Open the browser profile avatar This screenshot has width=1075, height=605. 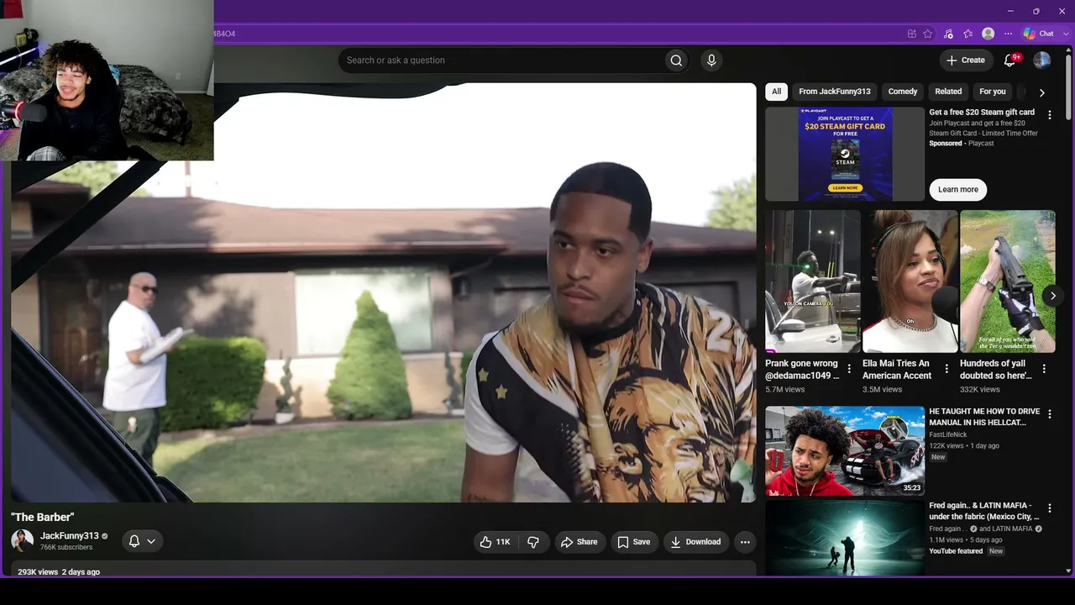988,34
